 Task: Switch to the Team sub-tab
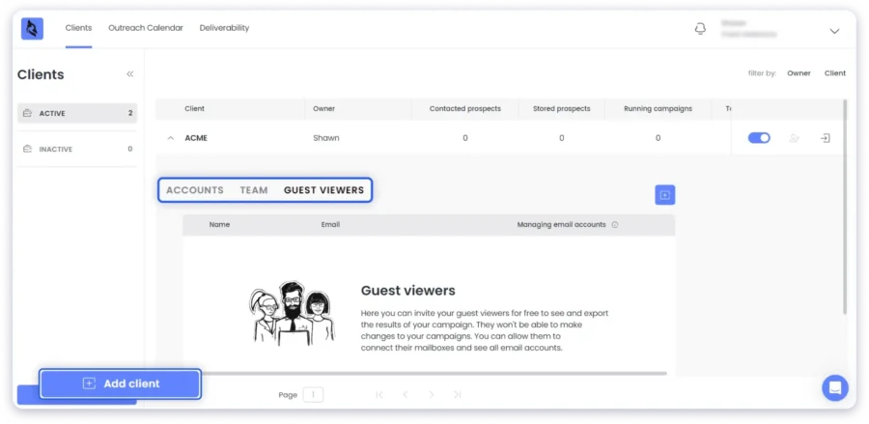click(254, 190)
